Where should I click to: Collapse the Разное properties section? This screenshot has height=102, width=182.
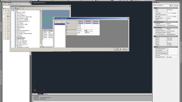coord(177,47)
